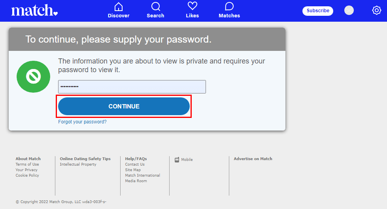This screenshot has width=387, height=209.
Task: Click the Forgot your password link
Action: [x=82, y=122]
